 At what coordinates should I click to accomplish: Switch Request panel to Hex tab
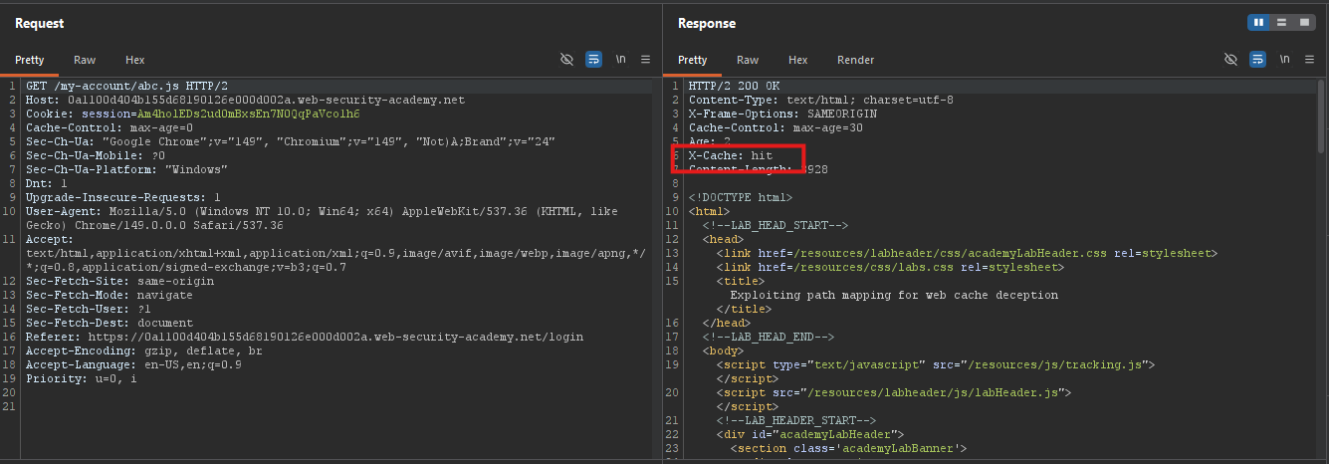pos(135,60)
